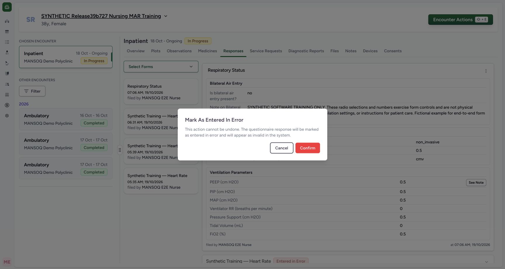
Task: Open the SYNTHETIC Release39b727 patient name link
Action: (101, 16)
